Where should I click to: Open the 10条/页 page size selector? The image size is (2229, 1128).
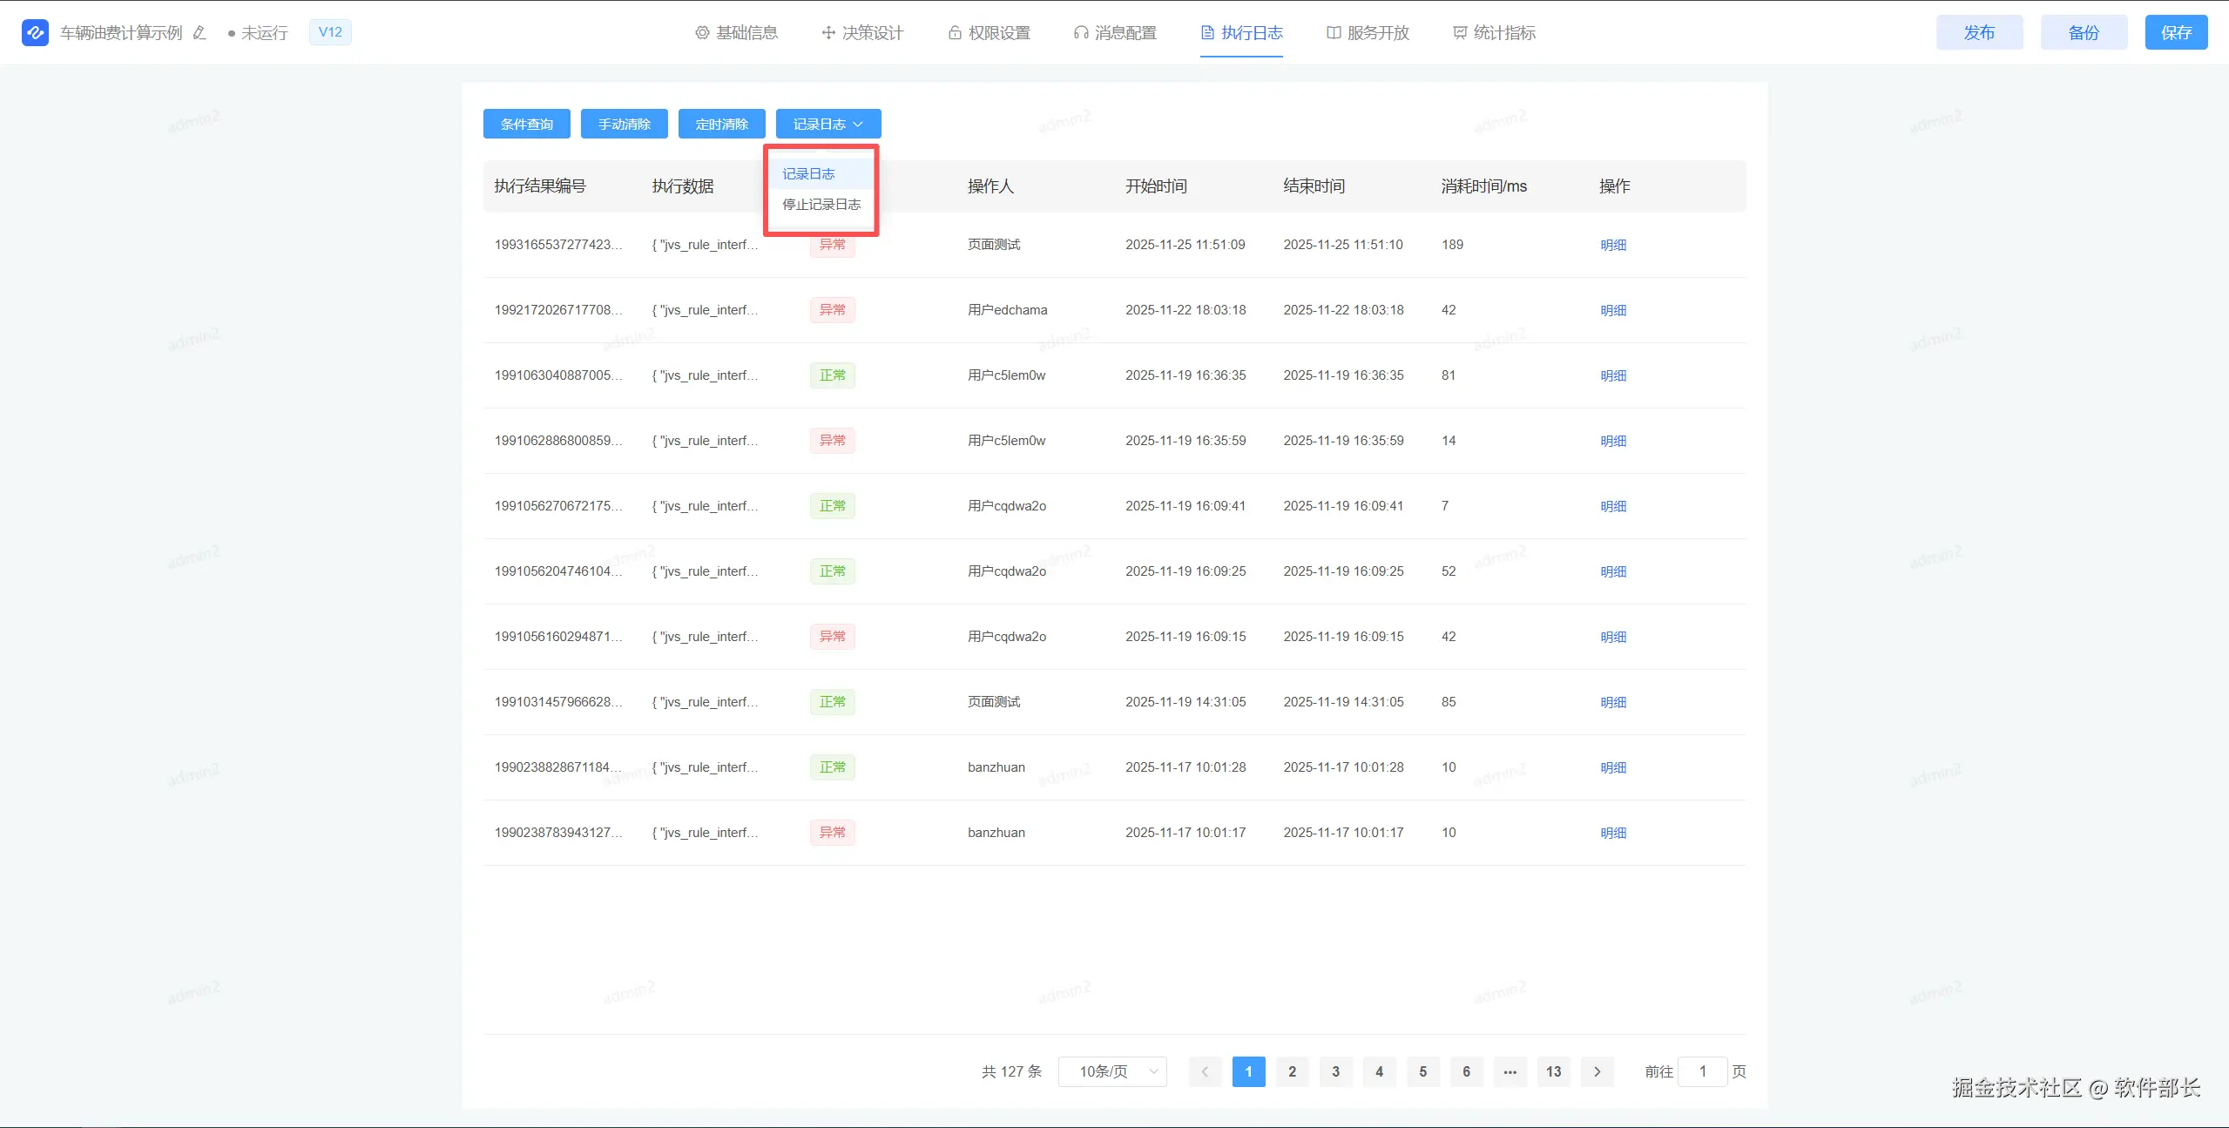pos(1112,1071)
